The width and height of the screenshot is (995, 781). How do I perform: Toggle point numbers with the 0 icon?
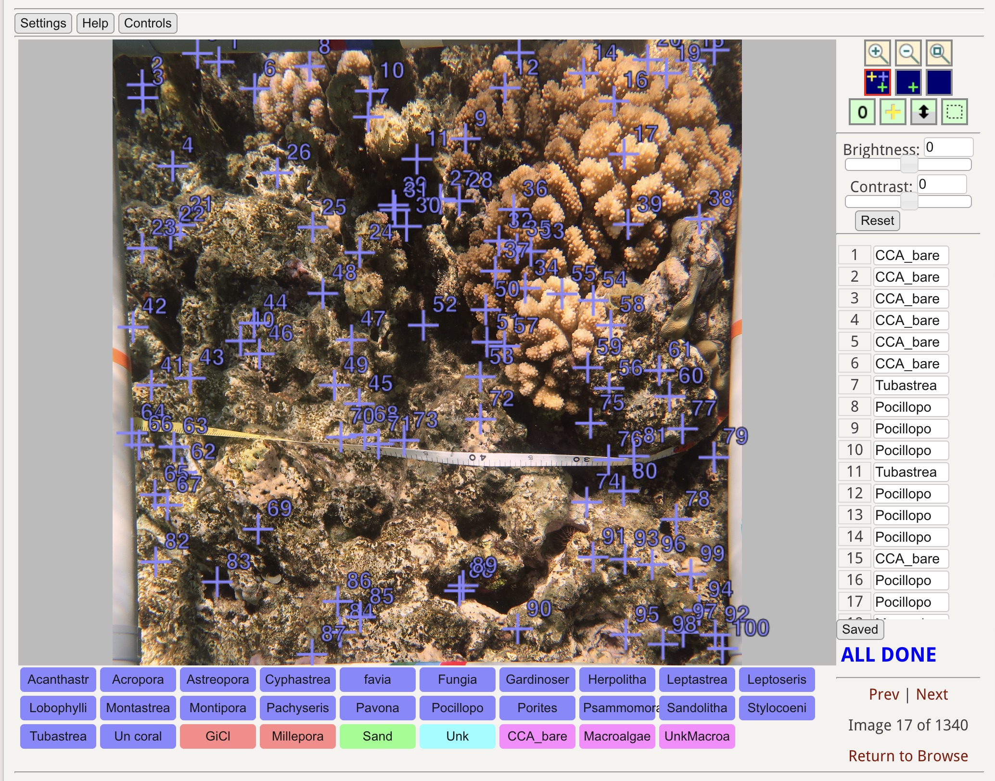click(x=862, y=112)
